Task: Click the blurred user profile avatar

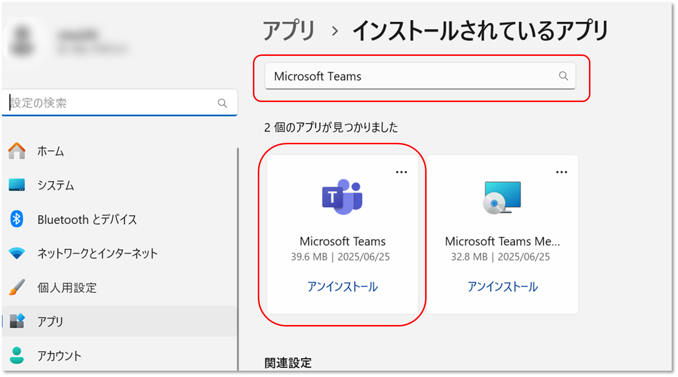Action: pyautogui.click(x=22, y=41)
